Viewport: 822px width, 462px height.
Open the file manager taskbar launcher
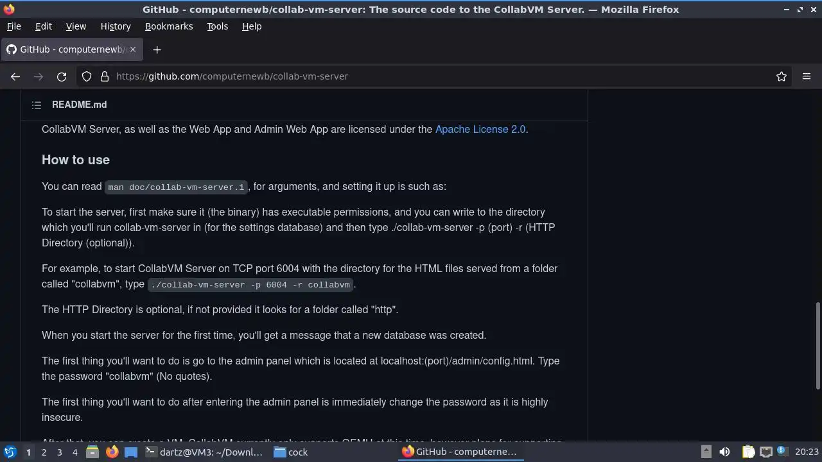tap(92, 452)
